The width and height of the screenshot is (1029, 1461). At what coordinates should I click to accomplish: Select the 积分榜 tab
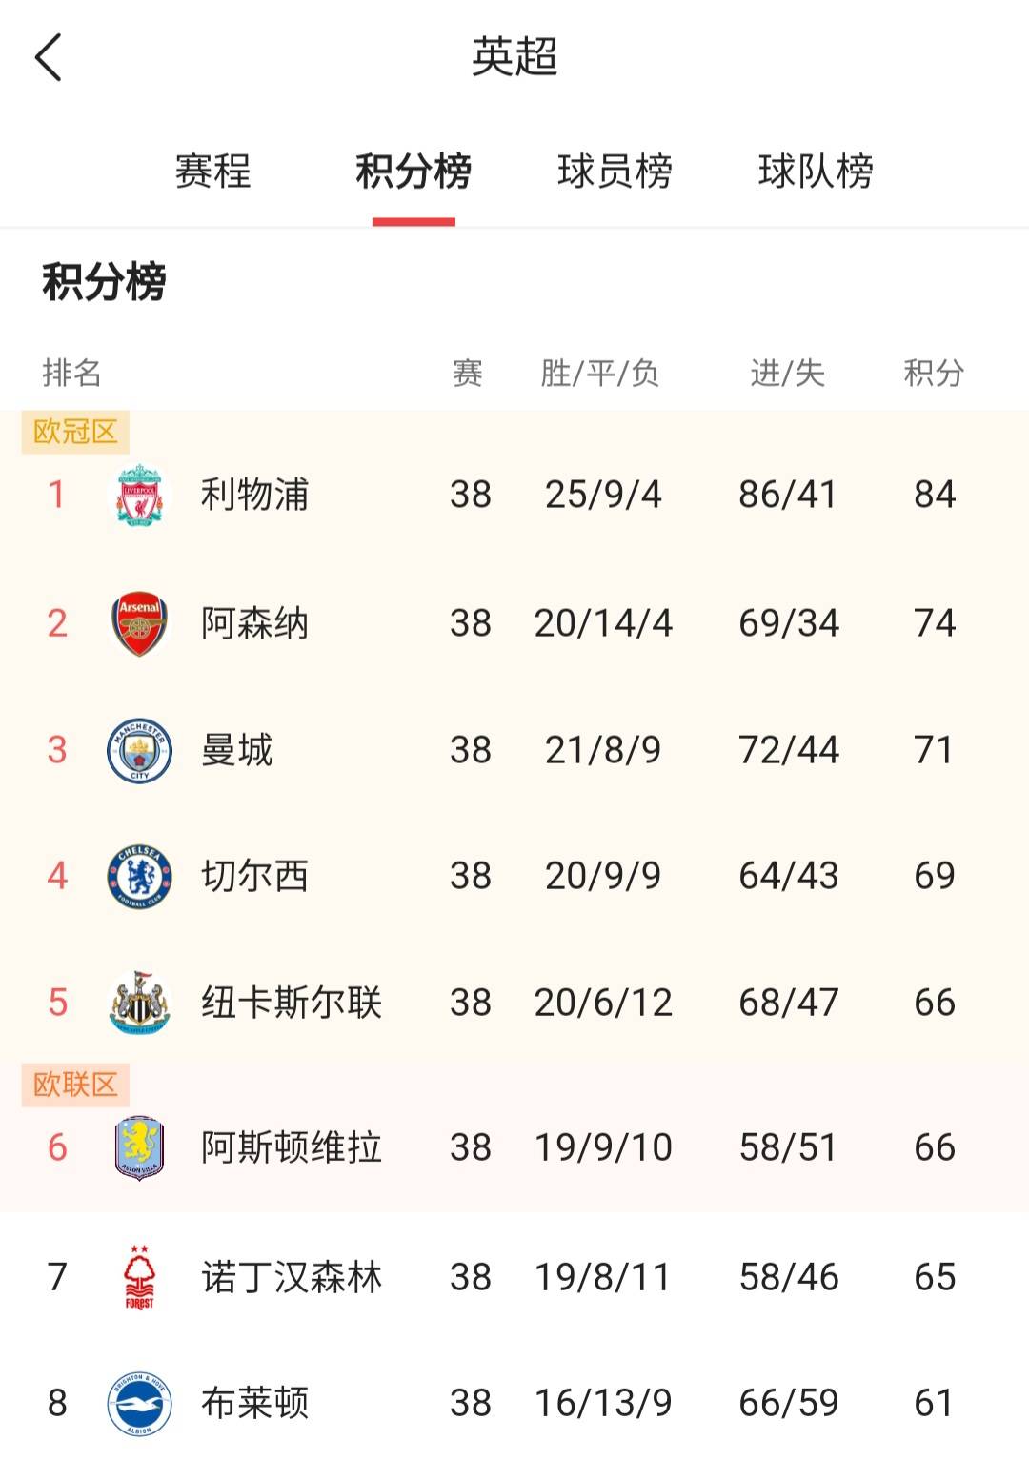(414, 172)
